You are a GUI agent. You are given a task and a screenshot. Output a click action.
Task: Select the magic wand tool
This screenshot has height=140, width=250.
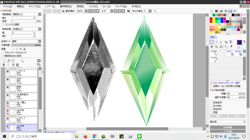pyautogui.click(x=221, y=42)
